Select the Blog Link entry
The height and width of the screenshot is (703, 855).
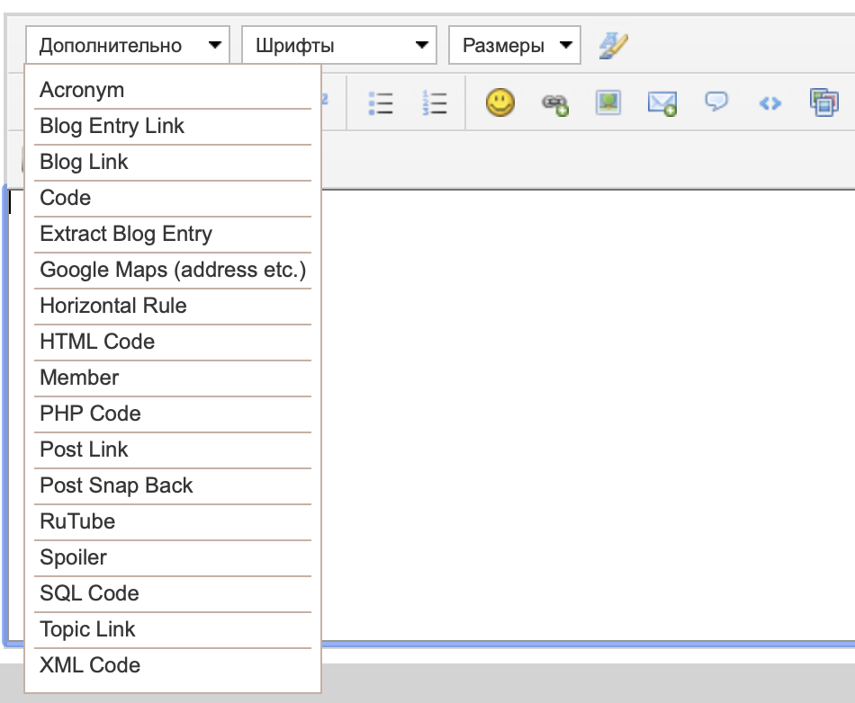(172, 163)
